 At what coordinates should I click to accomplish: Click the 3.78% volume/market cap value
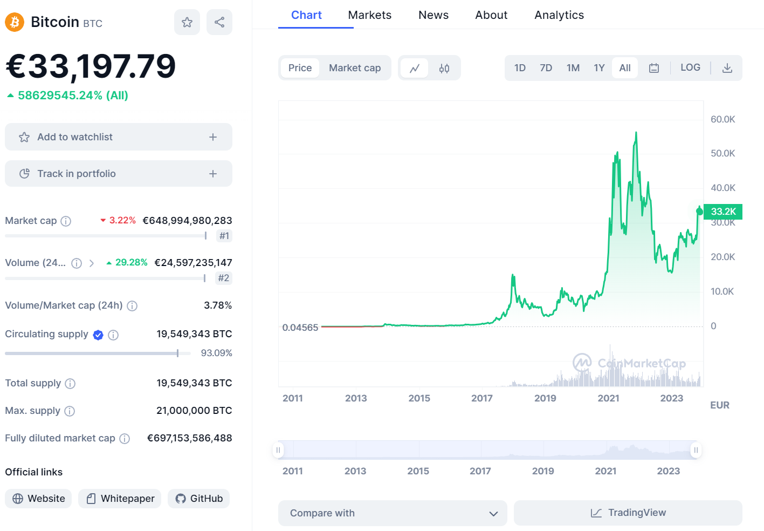pos(218,305)
